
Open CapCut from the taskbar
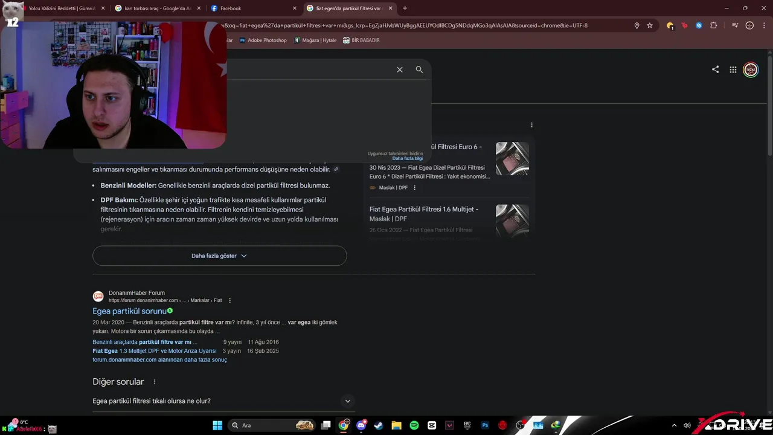[x=432, y=425]
